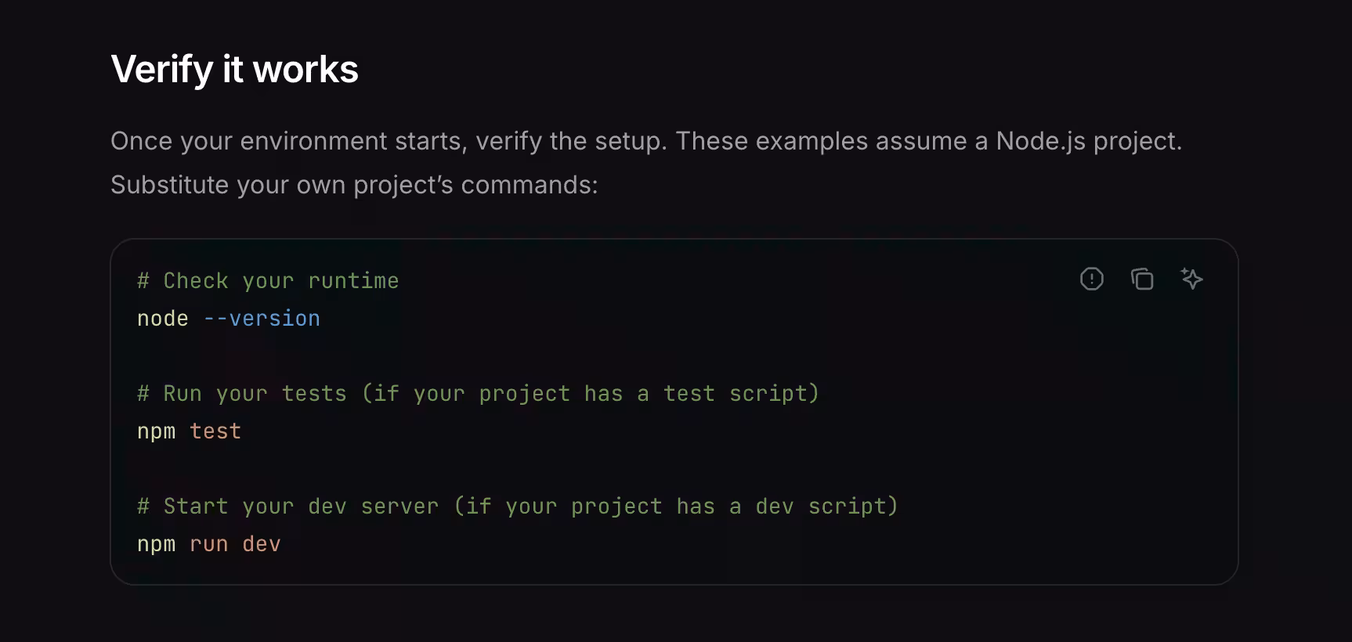Click the 'npm run dev' command
1352x642 pixels.
coord(208,543)
